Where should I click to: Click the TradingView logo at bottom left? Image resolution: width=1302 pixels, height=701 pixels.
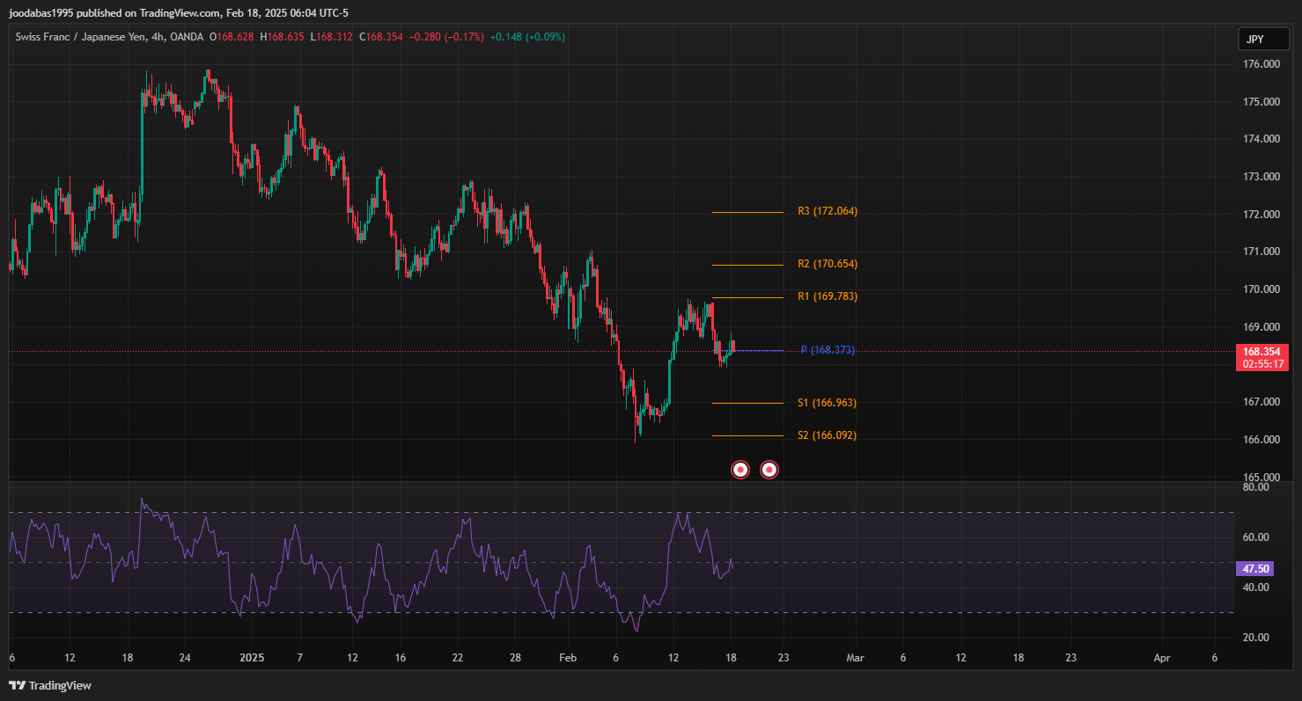point(50,685)
